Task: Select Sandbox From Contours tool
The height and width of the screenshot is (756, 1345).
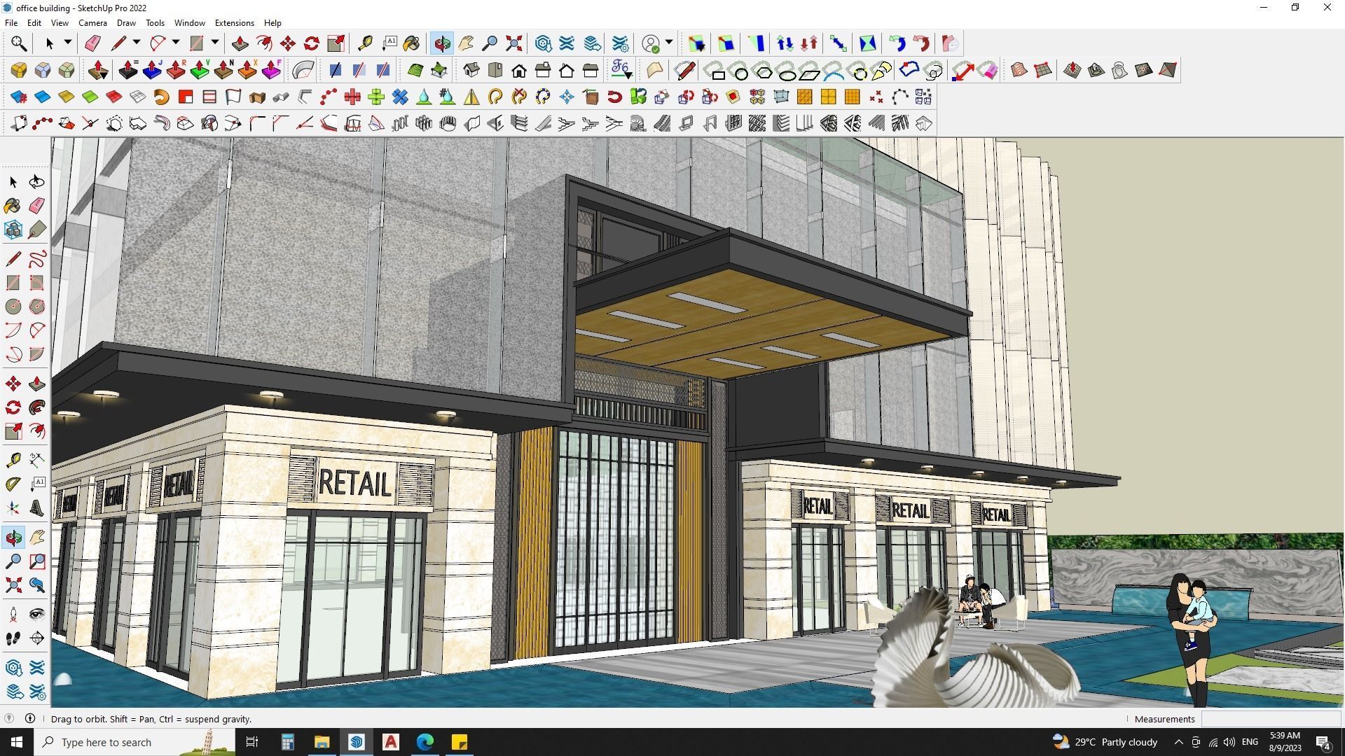Action: point(1019,70)
